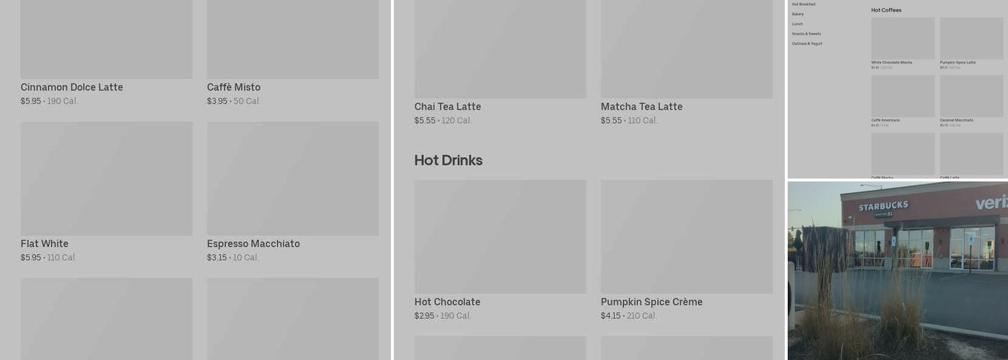
Task: Select the Pumpkin Spice Latte image tile
Action: (x=971, y=38)
